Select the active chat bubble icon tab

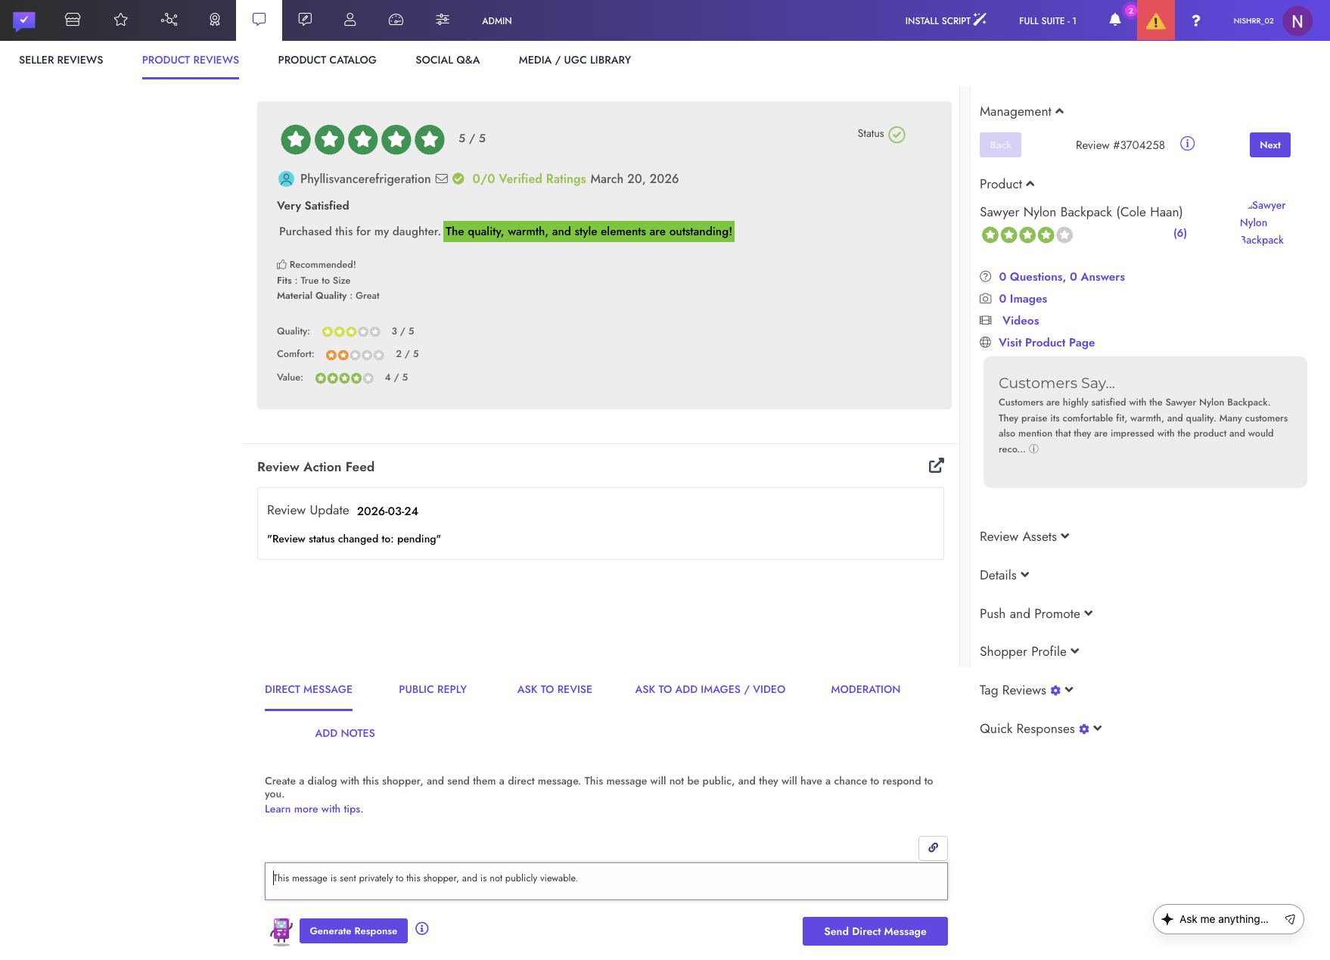[x=259, y=20]
